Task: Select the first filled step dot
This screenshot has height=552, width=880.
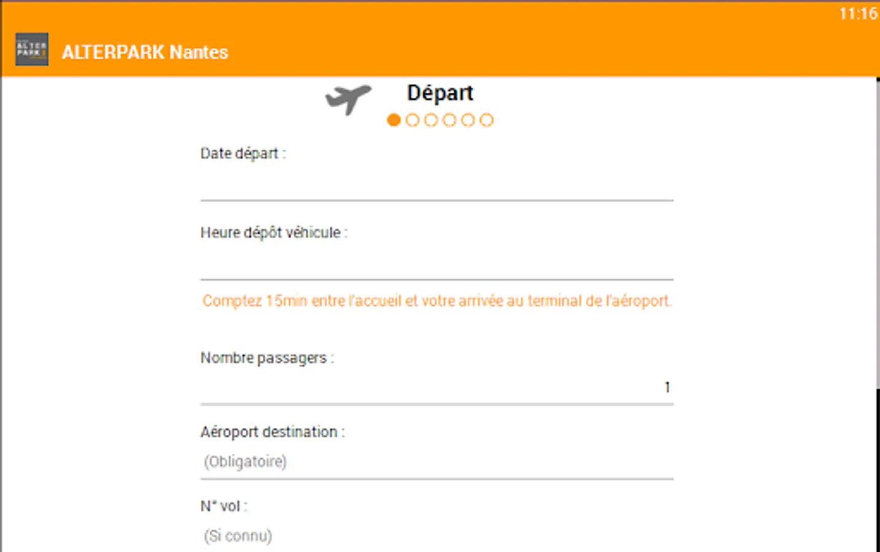Action: coord(394,120)
